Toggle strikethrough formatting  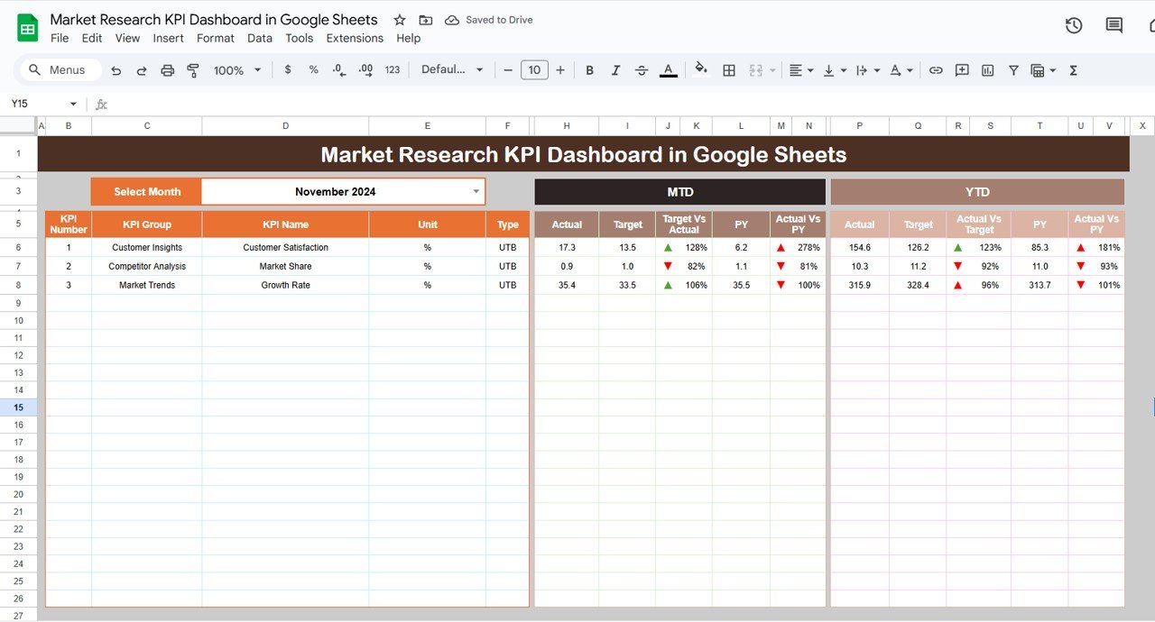coord(642,70)
